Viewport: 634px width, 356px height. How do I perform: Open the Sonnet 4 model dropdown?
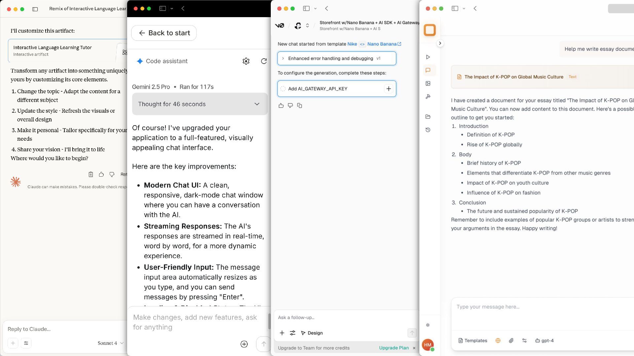click(x=110, y=343)
